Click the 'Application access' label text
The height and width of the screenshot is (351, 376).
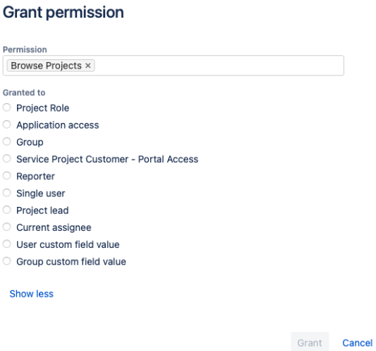[x=58, y=125]
